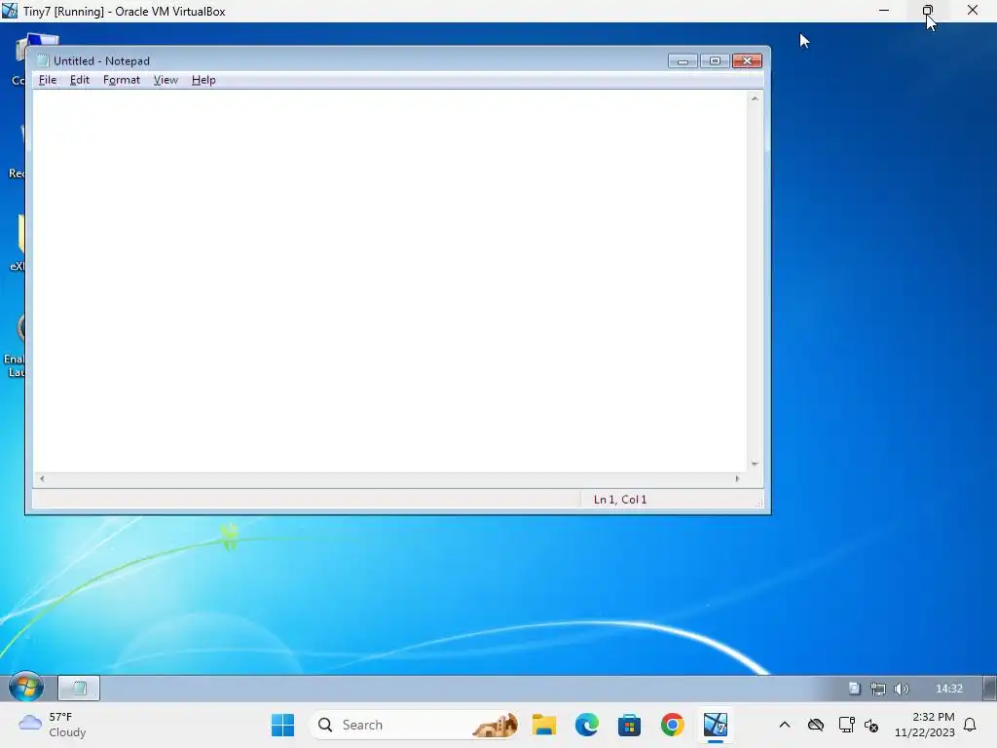This screenshot has width=997, height=748.
Task: Click the Windows 7 tray action center icon
Action: pos(855,689)
